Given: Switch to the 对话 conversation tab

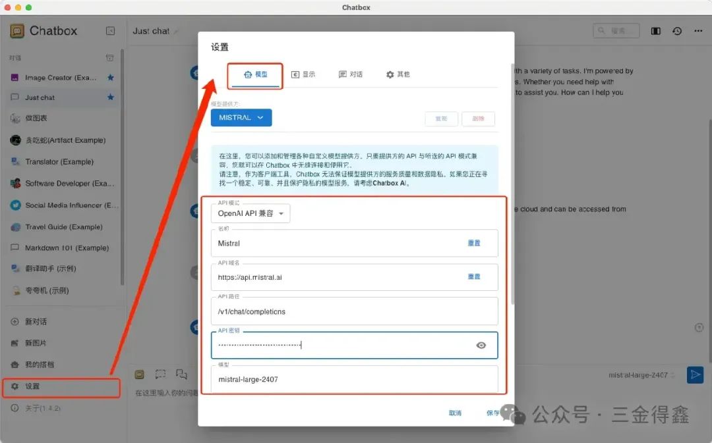Looking at the screenshot, I should pyautogui.click(x=351, y=75).
